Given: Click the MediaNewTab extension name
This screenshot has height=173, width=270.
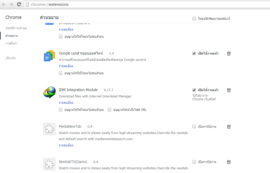Looking at the screenshot, I should (70, 126).
